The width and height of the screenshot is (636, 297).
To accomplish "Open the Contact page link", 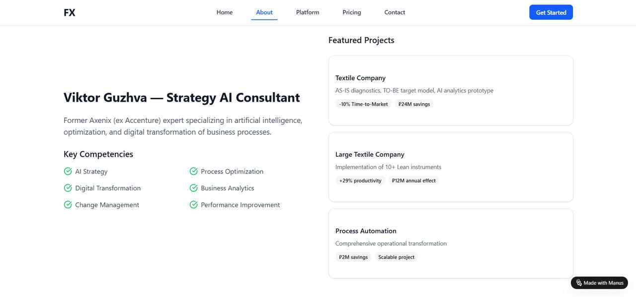I will click(395, 12).
